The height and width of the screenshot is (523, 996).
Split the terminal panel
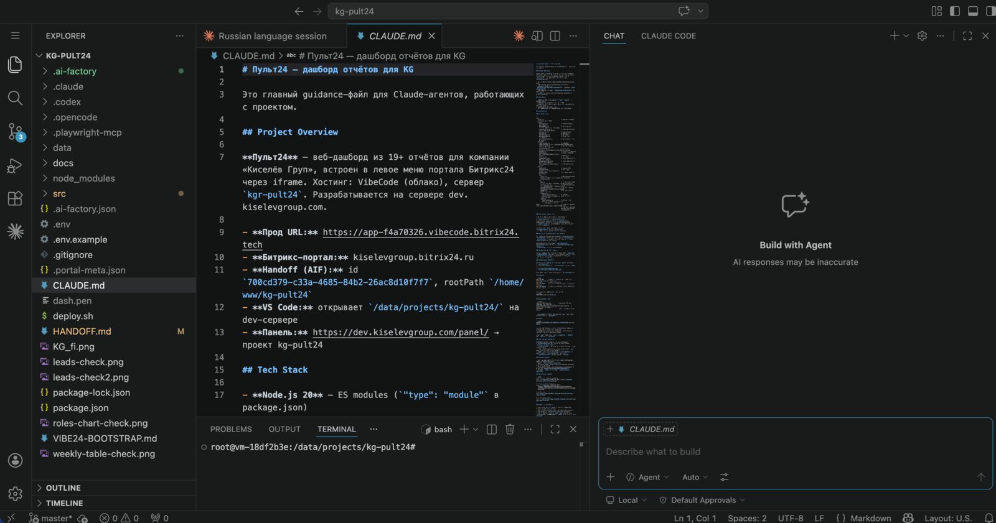pyautogui.click(x=492, y=429)
